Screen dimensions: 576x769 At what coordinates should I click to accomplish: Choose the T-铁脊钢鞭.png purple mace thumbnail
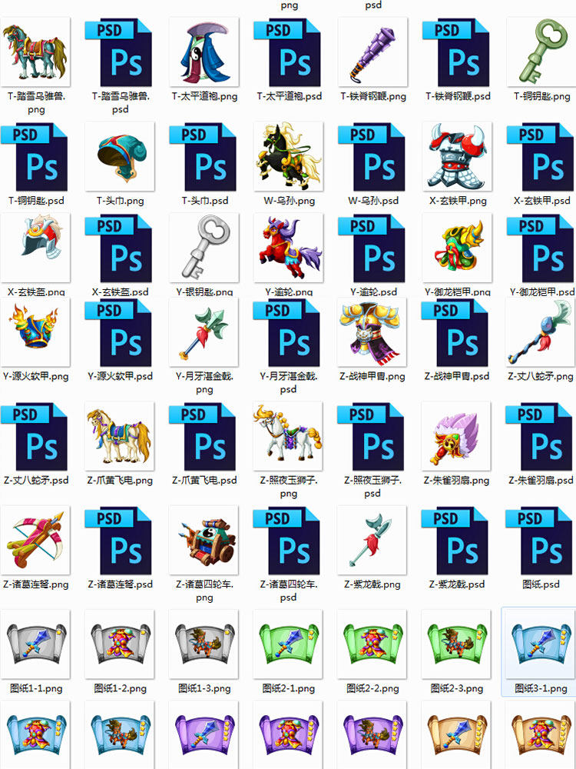(x=372, y=52)
